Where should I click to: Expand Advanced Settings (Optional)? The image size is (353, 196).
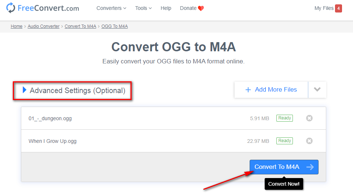[74, 90]
